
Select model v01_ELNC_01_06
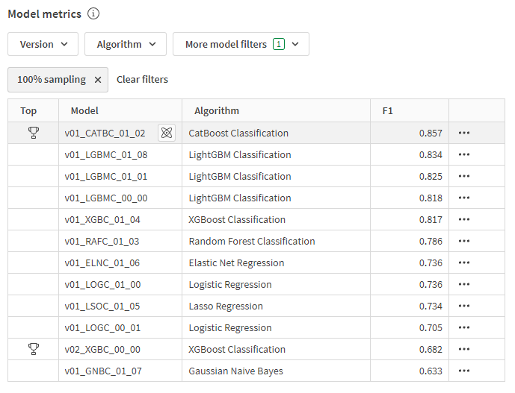[102, 263]
